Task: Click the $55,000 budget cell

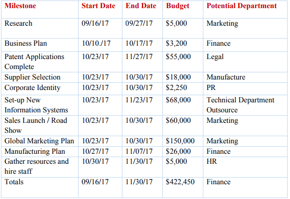Action: click(x=178, y=57)
